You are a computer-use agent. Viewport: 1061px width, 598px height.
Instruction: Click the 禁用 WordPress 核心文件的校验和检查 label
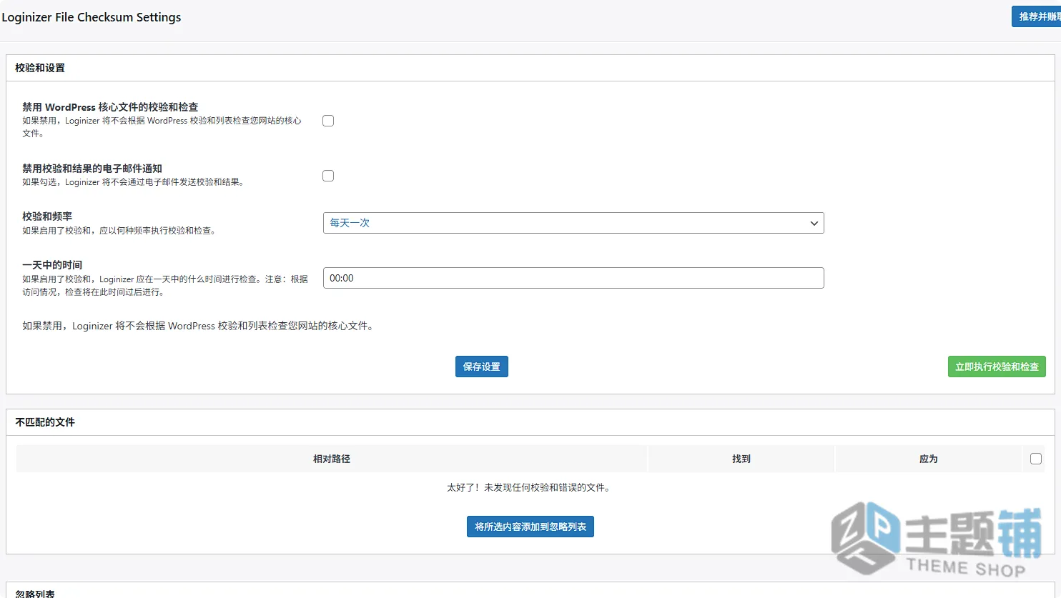pyautogui.click(x=110, y=107)
